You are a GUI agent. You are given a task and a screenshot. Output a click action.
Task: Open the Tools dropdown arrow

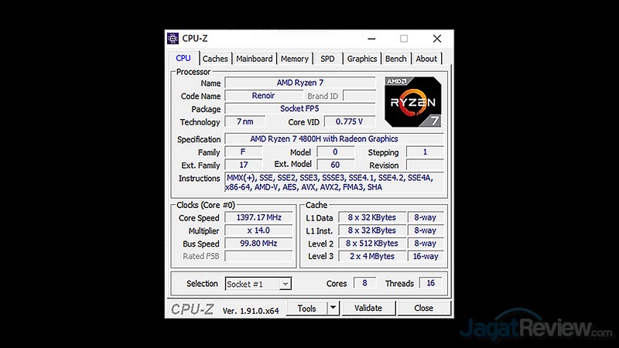point(333,308)
